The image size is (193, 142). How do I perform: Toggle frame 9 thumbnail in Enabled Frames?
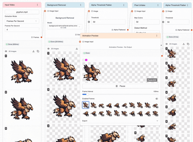(x=155, y=105)
